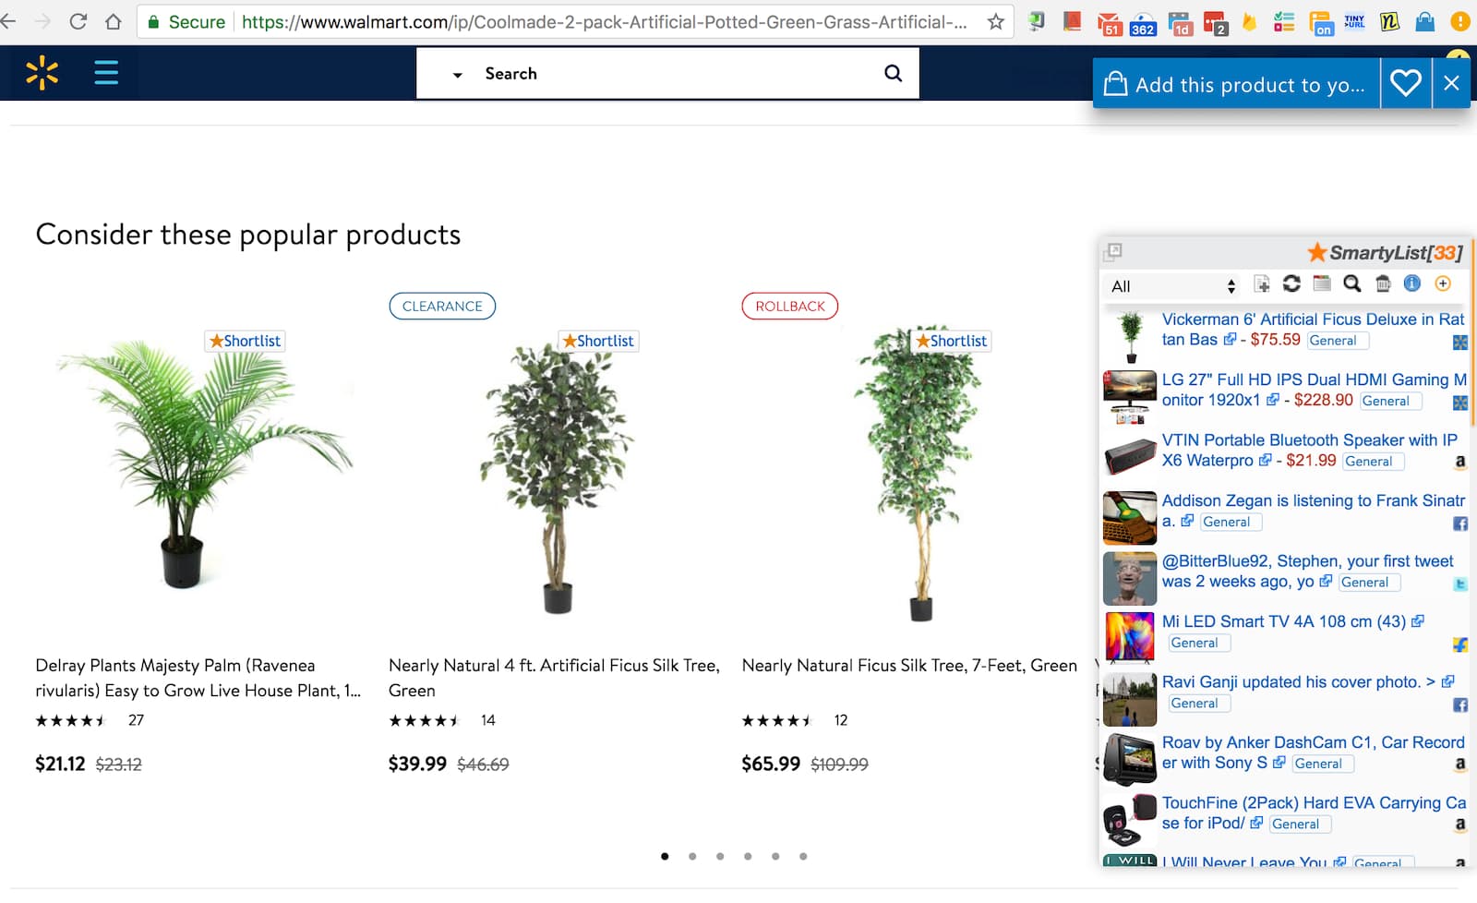The image size is (1477, 903).
Task: Click the Walmart search input field
Action: 674,74
